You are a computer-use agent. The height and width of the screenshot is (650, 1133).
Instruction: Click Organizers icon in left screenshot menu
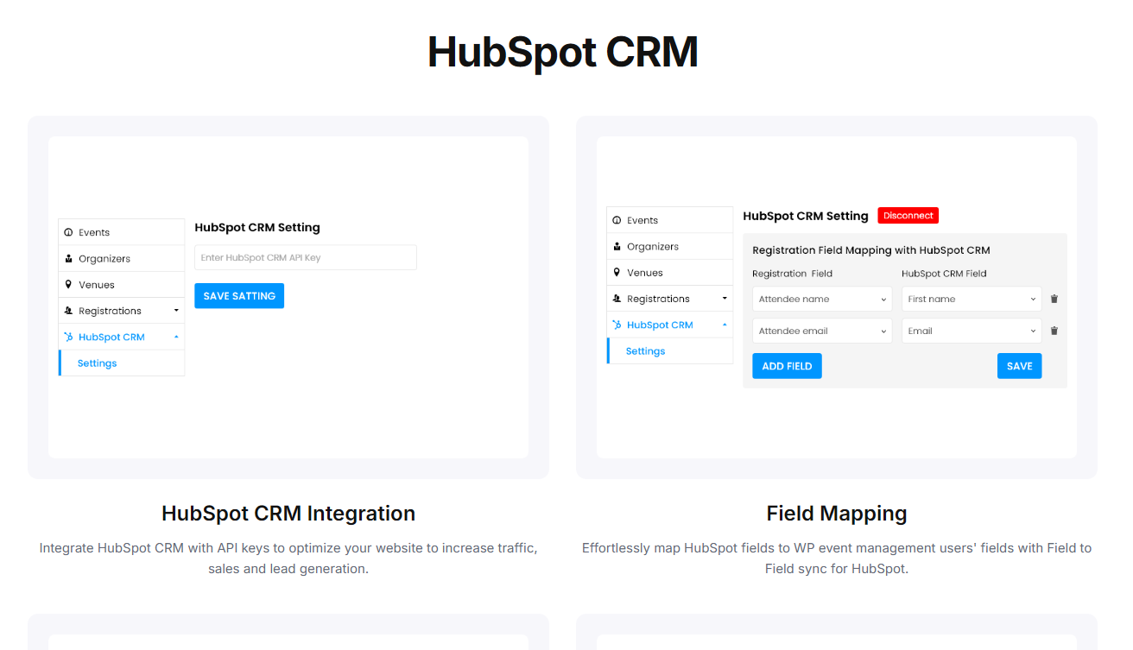coord(68,258)
